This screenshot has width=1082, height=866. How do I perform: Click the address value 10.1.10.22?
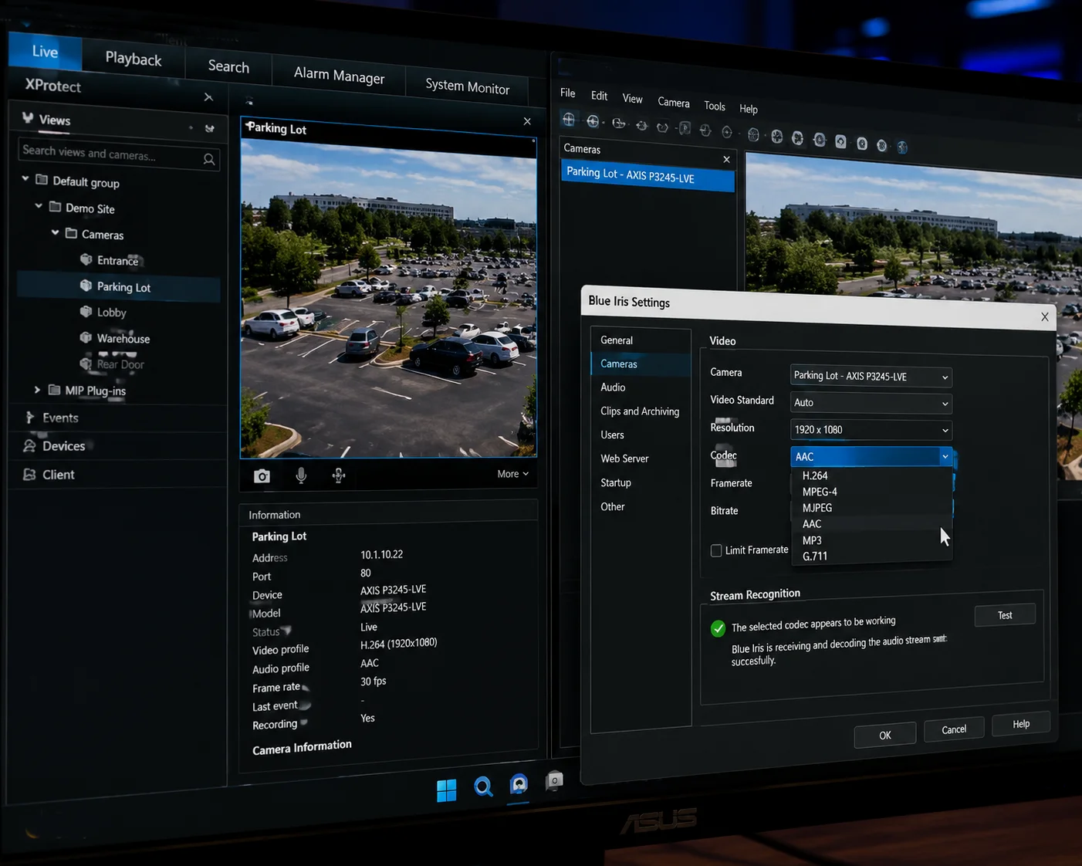(381, 554)
